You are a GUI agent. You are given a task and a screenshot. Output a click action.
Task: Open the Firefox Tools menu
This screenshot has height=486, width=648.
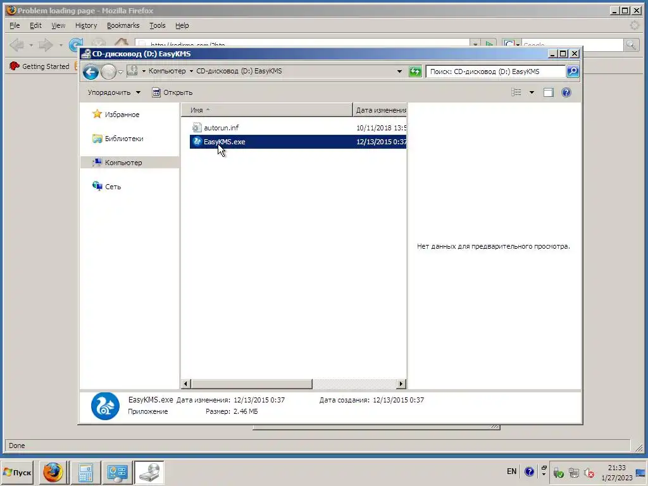[157, 25]
